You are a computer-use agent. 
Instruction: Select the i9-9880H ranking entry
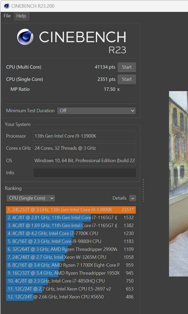click(x=71, y=241)
